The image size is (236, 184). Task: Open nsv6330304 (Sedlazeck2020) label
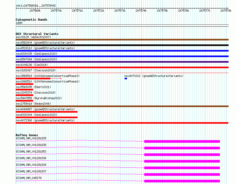(x=37, y=115)
